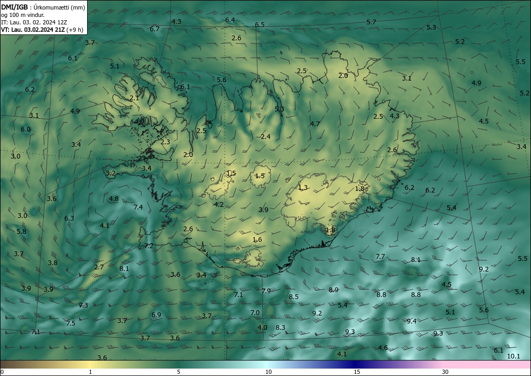531x376 pixels.
Task: Click the initial time 'IT: Lau. 03. 02. 2024 12Z'
Action: pos(34,22)
